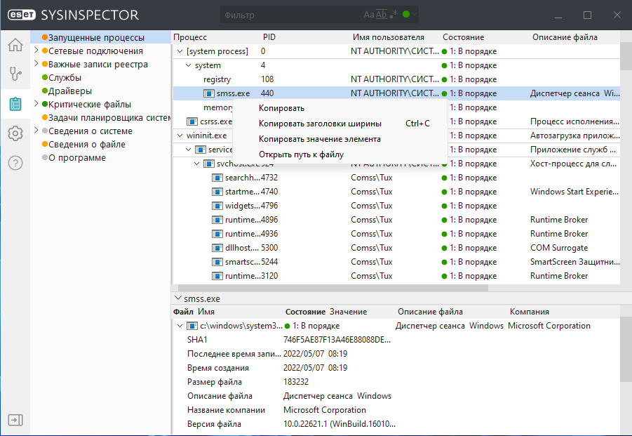Sort by PID column header
Screen dimensions: 632x436
(269, 37)
